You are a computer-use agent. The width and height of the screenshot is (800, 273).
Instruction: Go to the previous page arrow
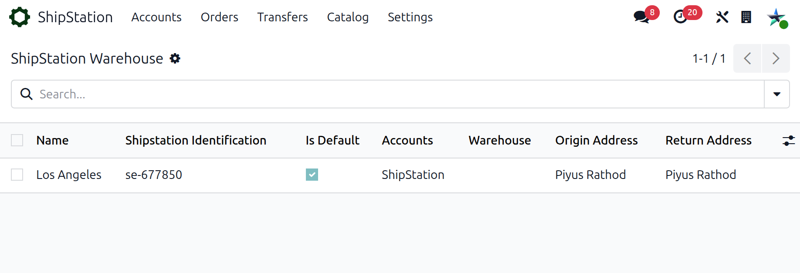747,58
